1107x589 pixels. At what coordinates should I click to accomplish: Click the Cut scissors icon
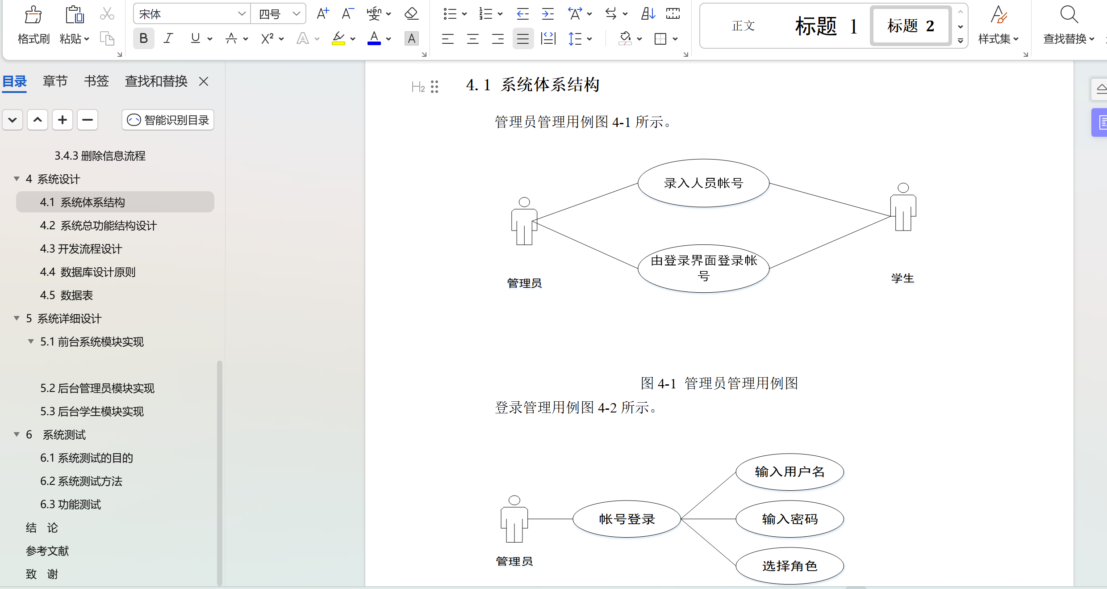(x=107, y=14)
